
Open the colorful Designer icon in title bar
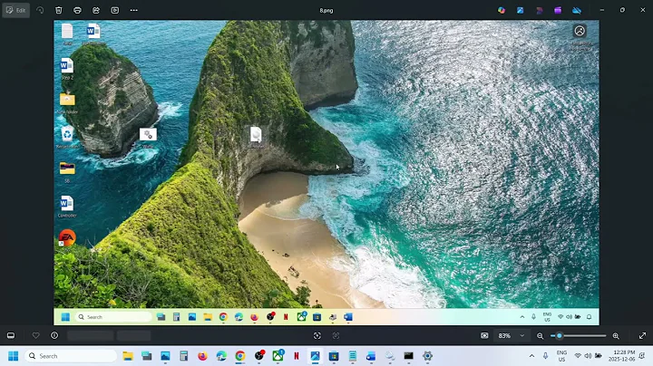502,10
